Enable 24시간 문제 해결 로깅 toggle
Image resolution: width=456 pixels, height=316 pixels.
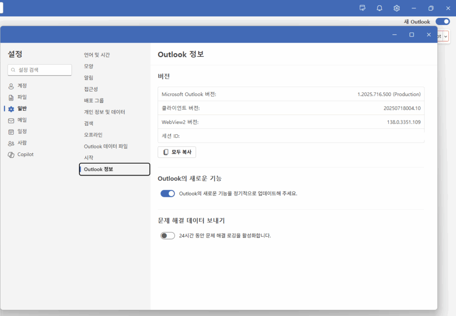(167, 236)
